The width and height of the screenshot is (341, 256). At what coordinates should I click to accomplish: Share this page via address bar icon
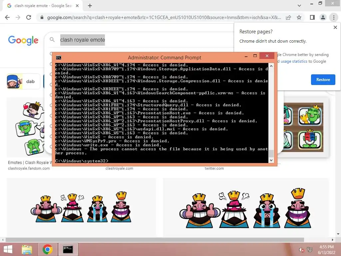pyautogui.click(x=288, y=17)
